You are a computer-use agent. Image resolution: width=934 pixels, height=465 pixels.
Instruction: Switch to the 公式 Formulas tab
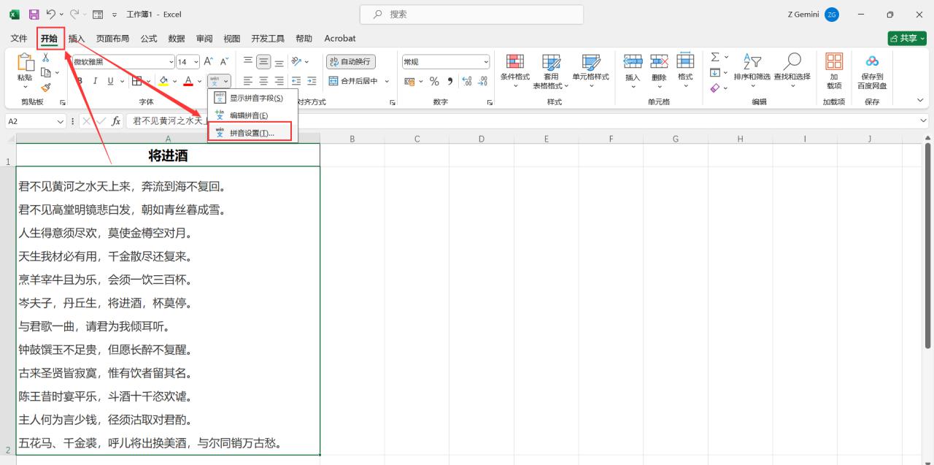[149, 38]
